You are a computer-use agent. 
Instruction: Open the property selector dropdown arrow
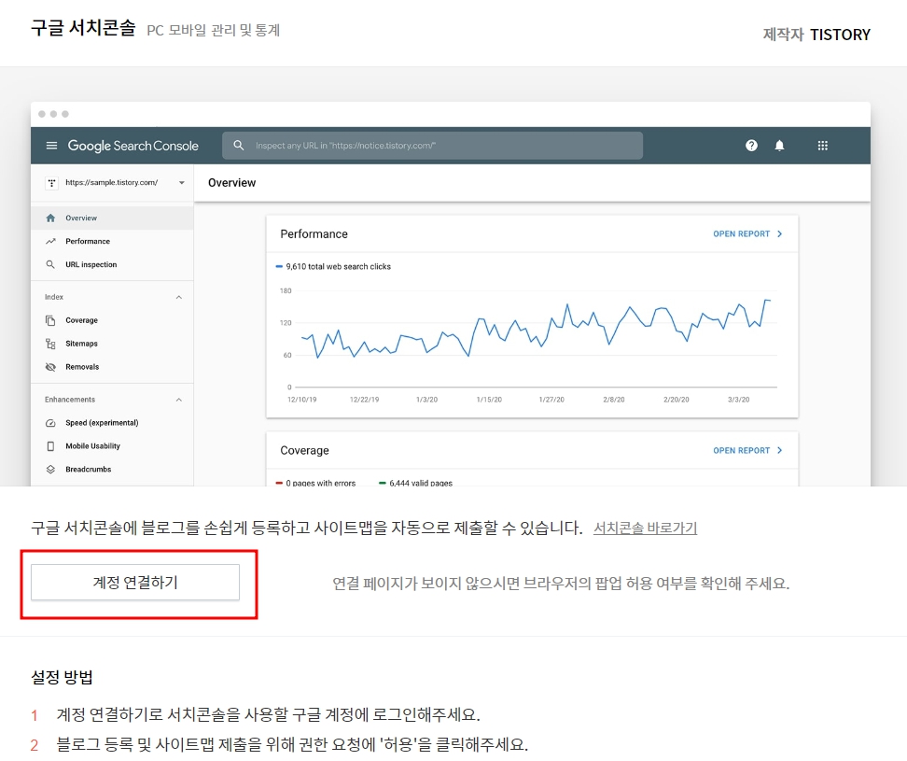[182, 183]
